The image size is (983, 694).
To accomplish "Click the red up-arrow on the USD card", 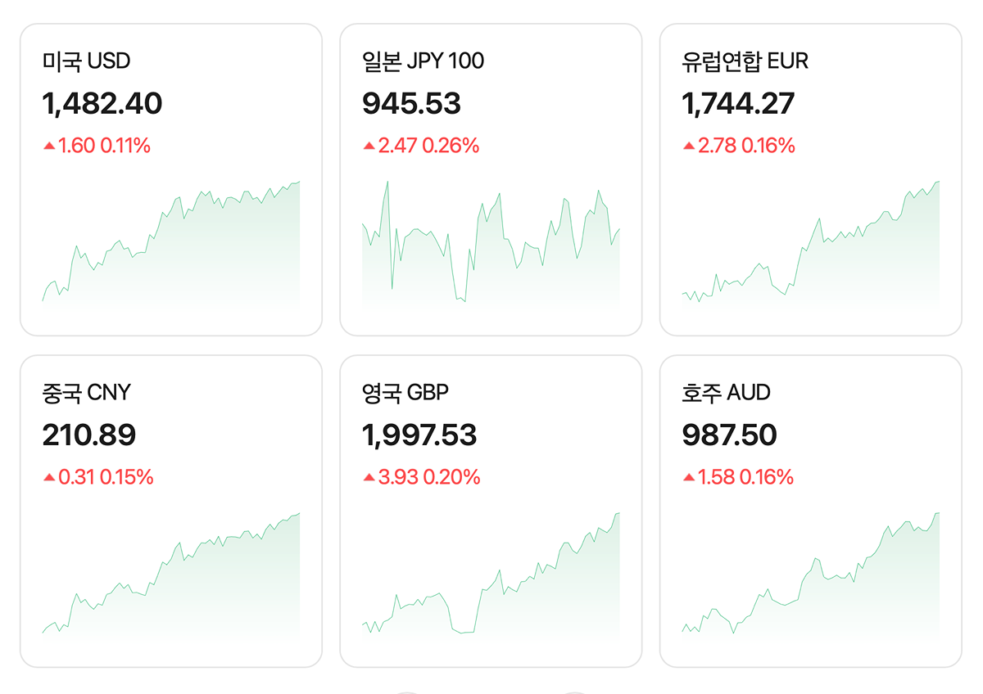I will click(49, 146).
